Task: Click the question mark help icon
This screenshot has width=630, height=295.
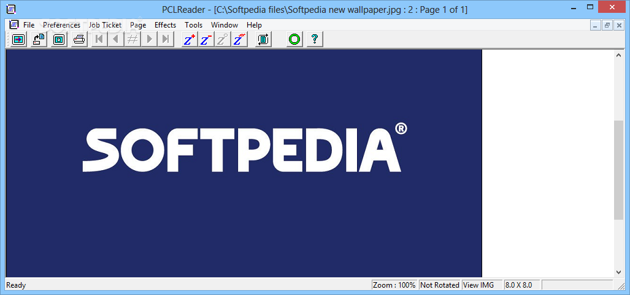Action: pyautogui.click(x=315, y=39)
